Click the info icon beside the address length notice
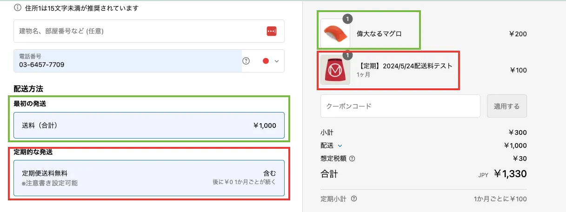This screenshot has height=212, width=566. (17, 8)
